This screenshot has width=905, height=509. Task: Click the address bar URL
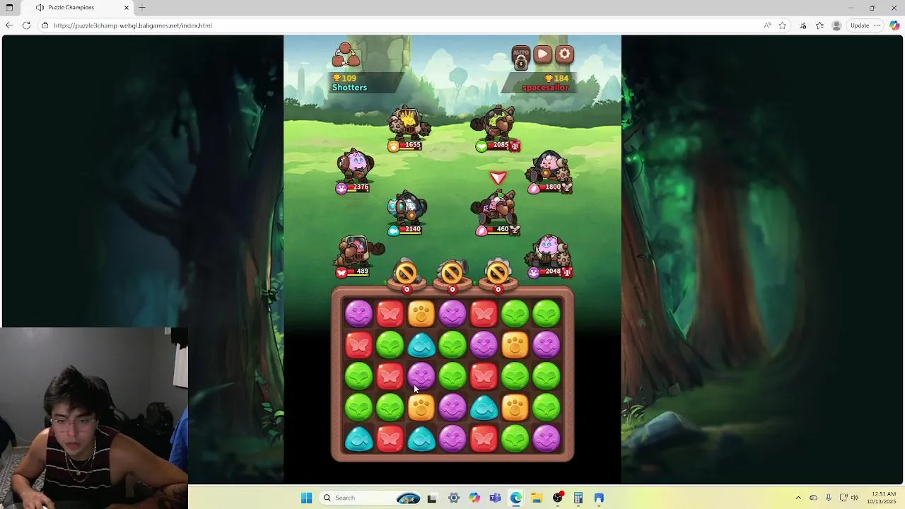(133, 25)
